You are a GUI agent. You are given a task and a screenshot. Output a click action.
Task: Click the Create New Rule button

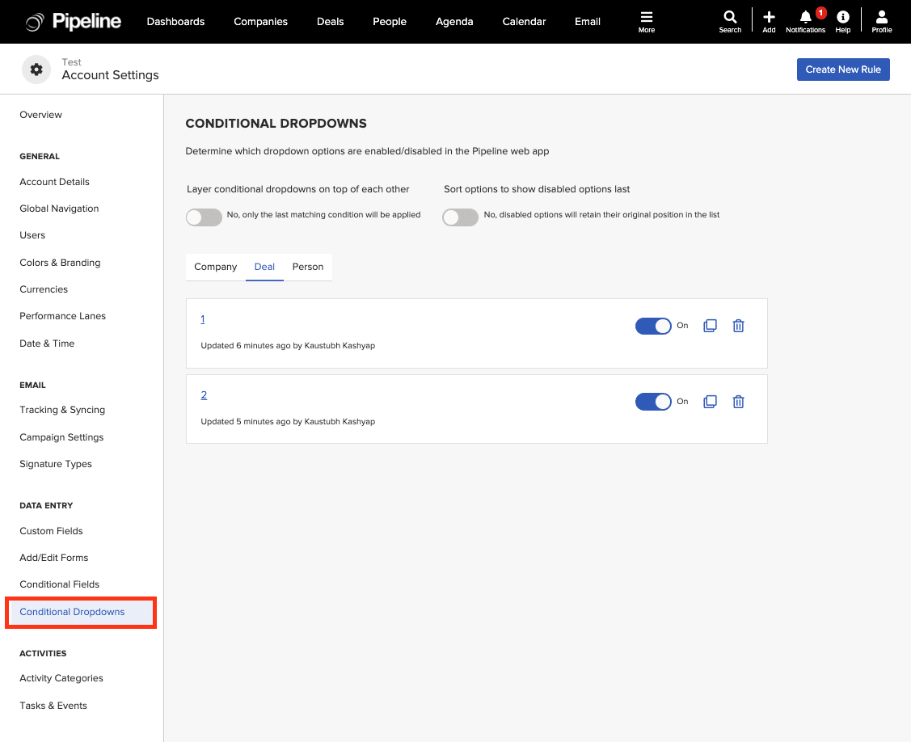[843, 69]
